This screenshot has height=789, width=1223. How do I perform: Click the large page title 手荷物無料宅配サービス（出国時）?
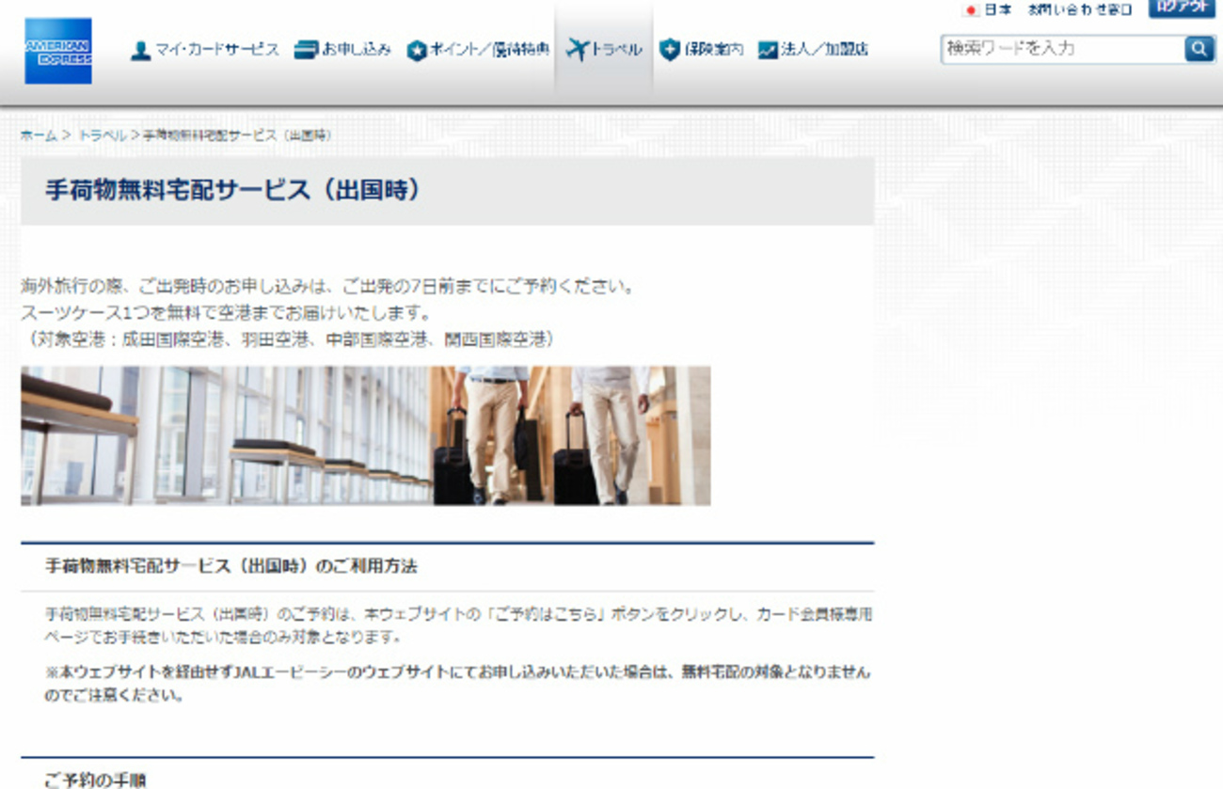pos(232,190)
